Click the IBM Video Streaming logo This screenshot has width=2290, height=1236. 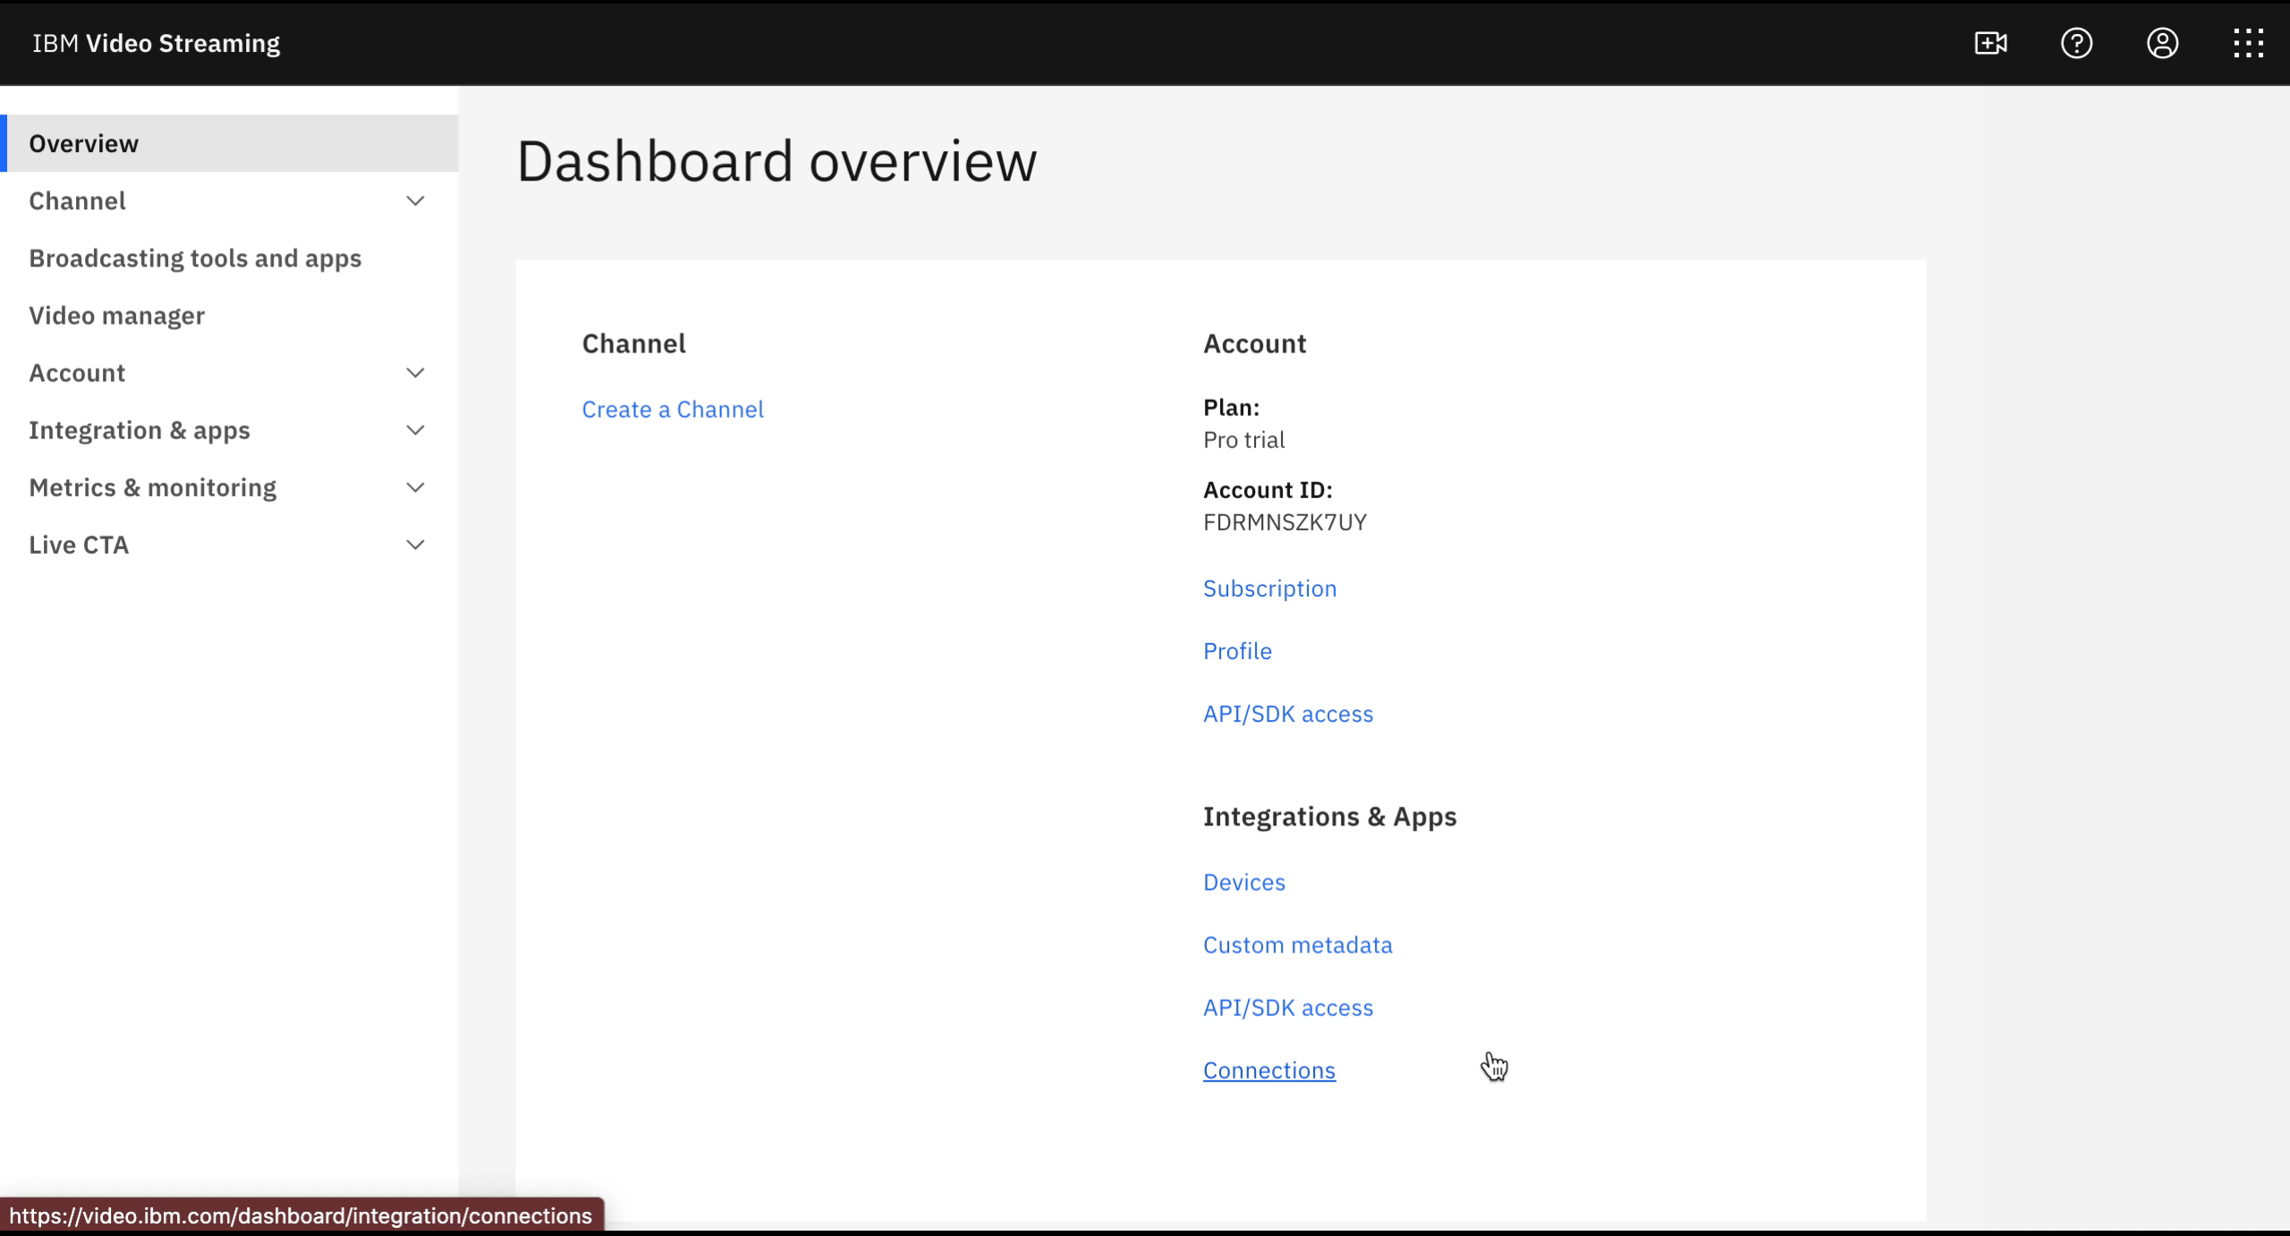[x=157, y=43]
